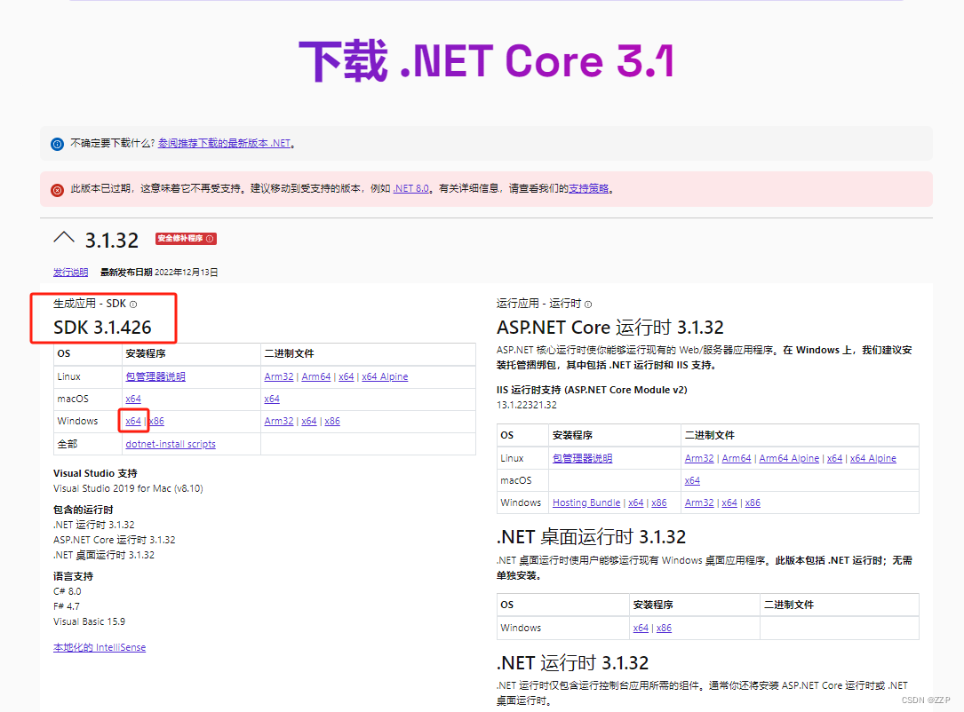The image size is (964, 712).
Task: Click the info icon next to 运行应用 - 运行时
Action: (x=588, y=305)
